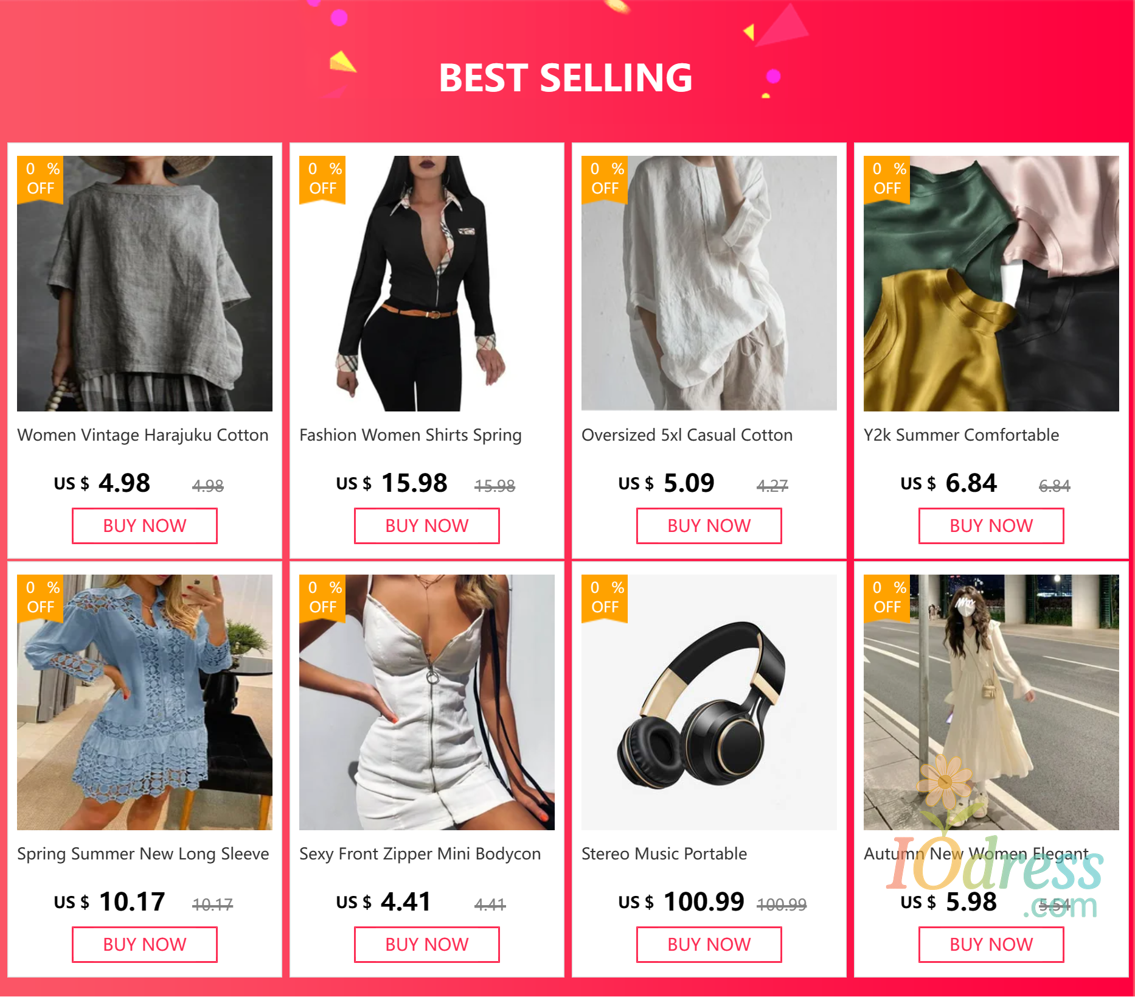Click Buy Now for Stereo Music Portable headphones
The image size is (1135, 997).
tap(709, 945)
